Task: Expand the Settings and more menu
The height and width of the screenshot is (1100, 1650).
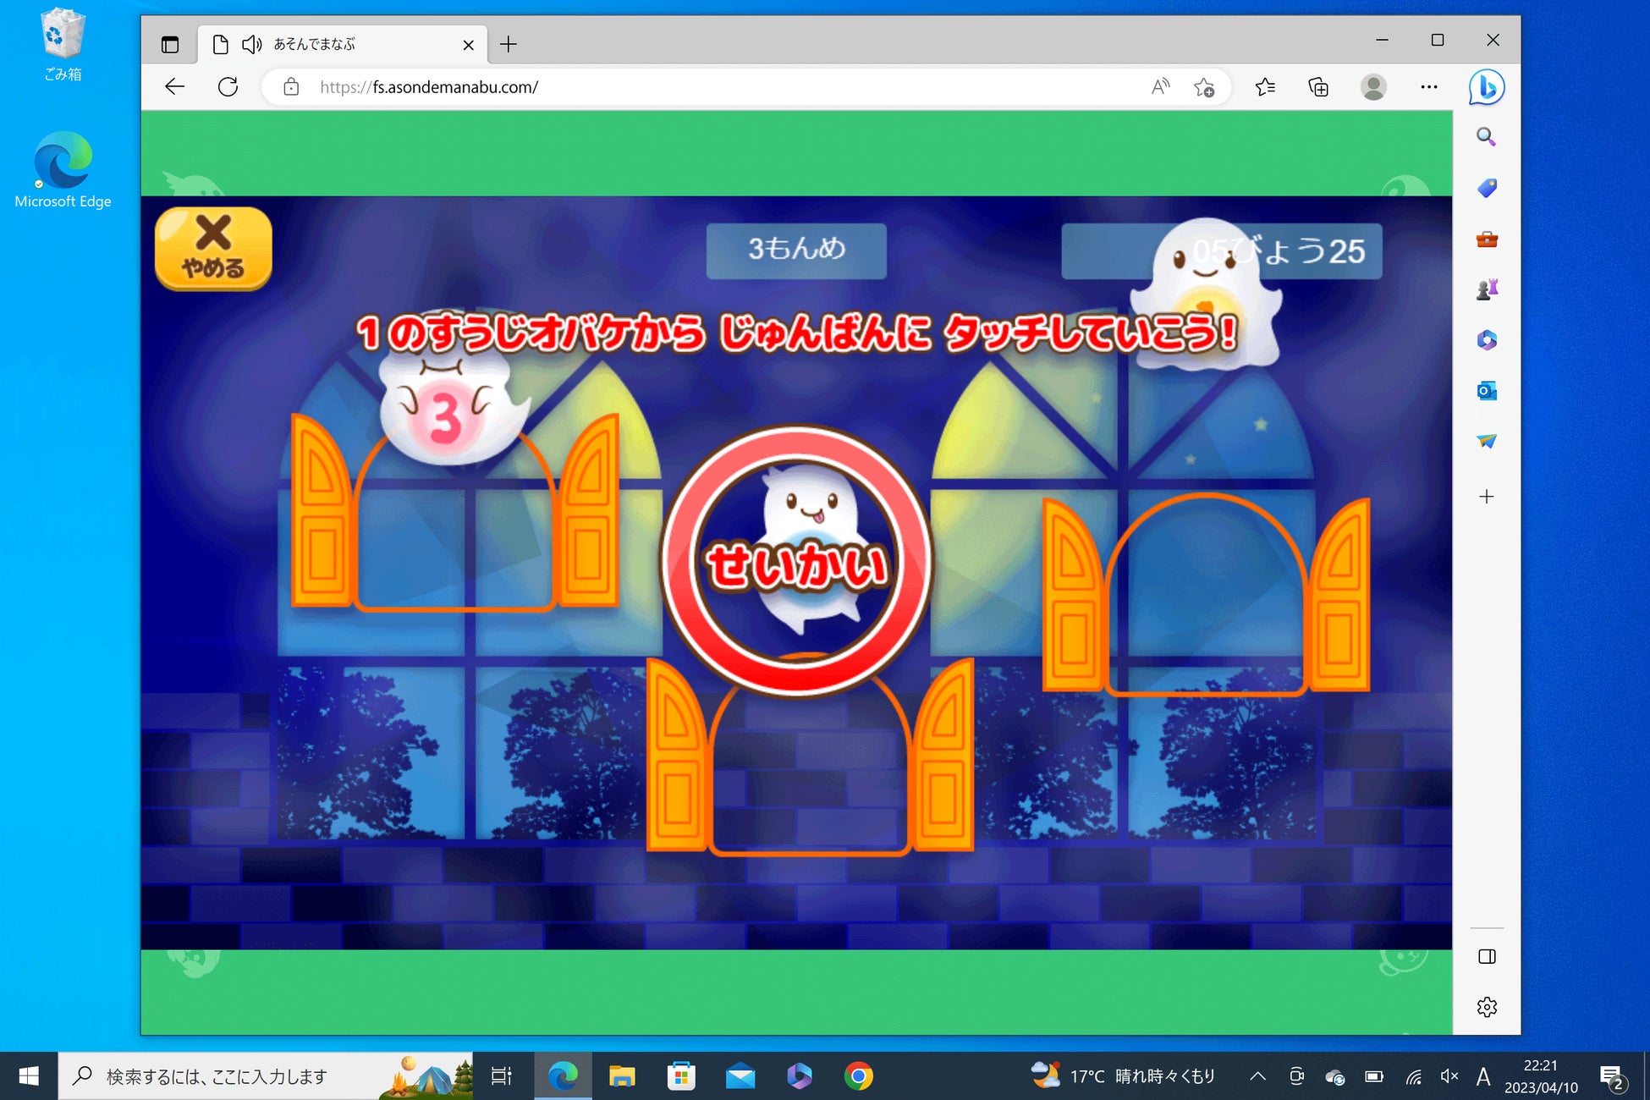Action: pos(1429,87)
